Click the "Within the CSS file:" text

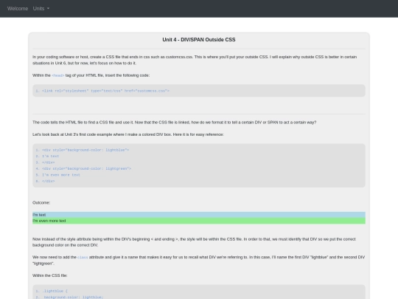(x=50, y=275)
